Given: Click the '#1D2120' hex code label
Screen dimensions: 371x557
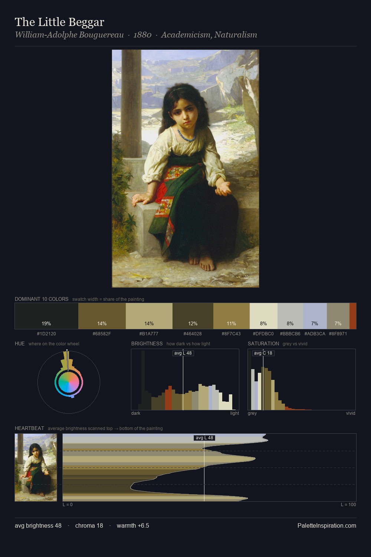Looking at the screenshot, I should coord(46,334).
